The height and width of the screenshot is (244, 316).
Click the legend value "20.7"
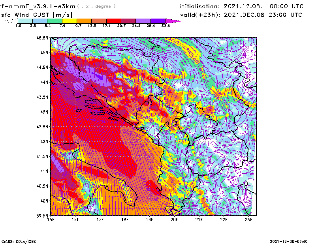(x=121, y=26)
